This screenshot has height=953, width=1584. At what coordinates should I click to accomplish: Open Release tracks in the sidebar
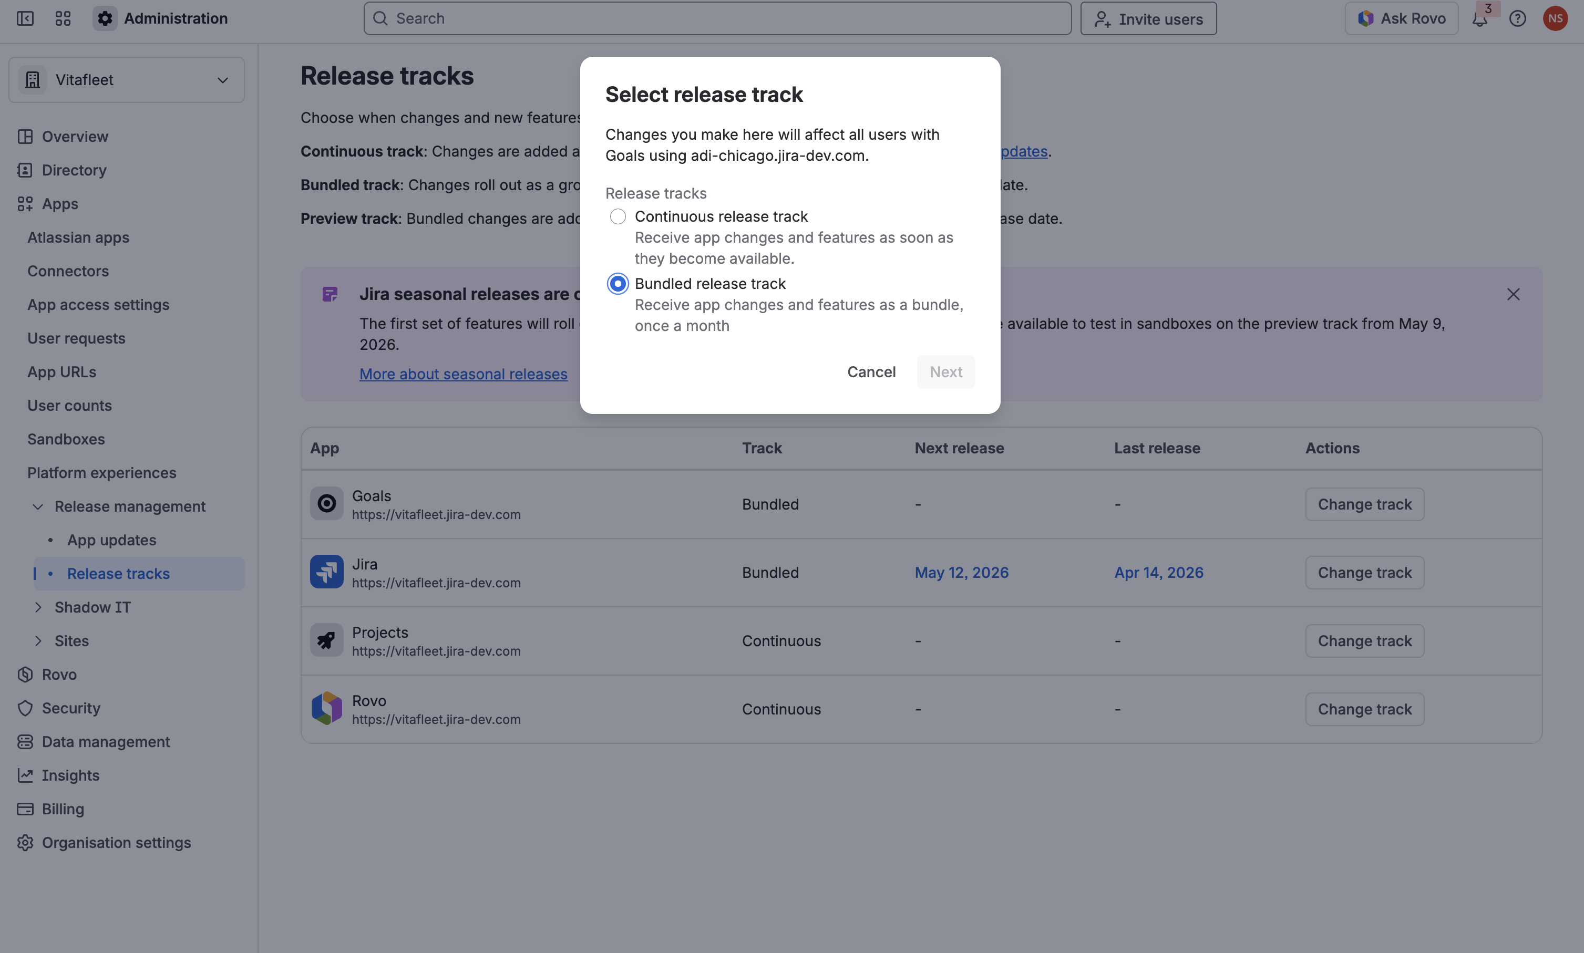(x=139, y=574)
